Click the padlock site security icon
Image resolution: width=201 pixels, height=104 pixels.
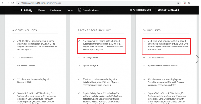tap(19, 3)
